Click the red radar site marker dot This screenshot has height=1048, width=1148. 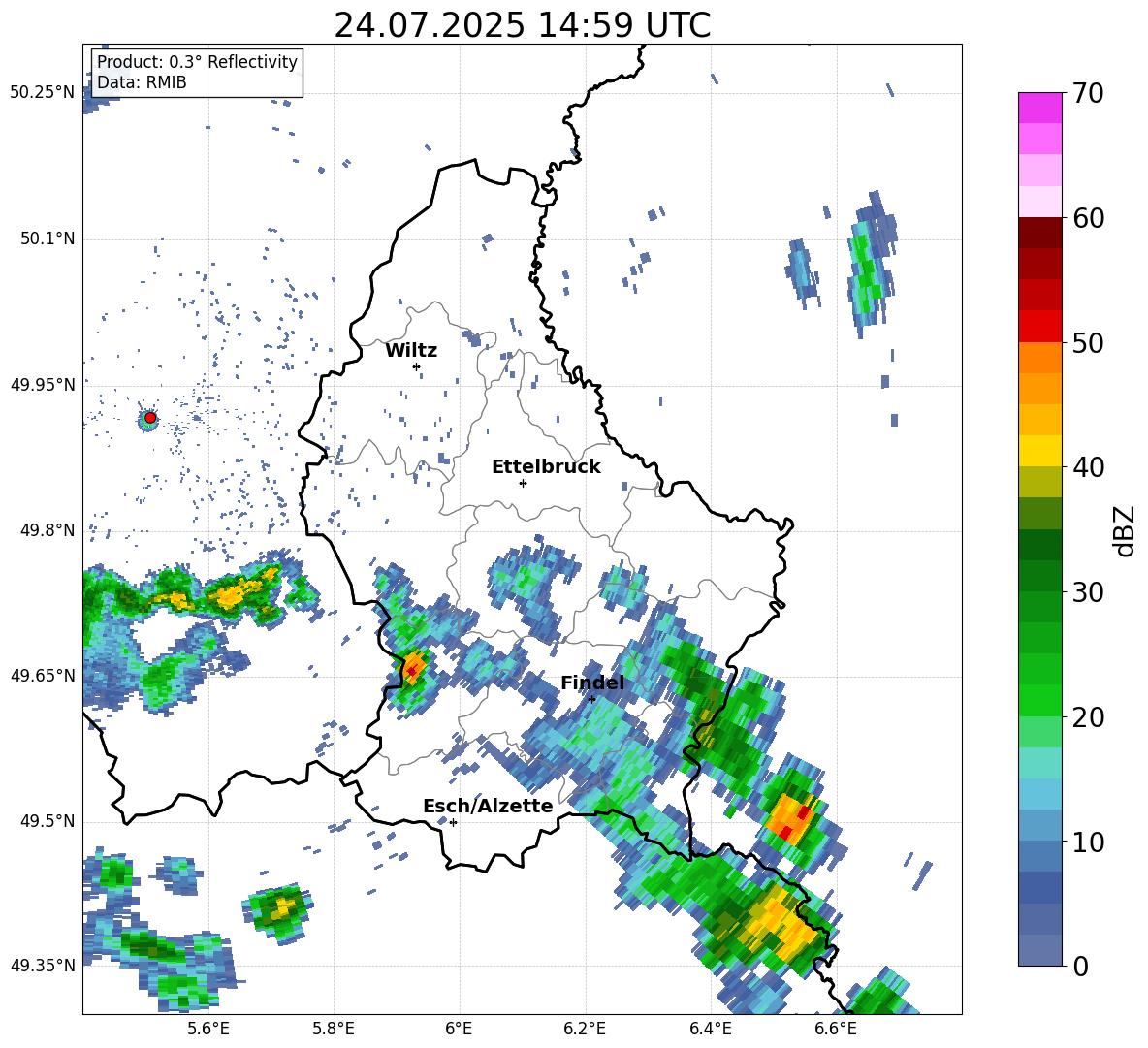pos(150,418)
